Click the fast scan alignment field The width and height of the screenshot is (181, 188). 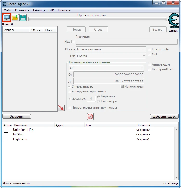pyautogui.click(x=91, y=99)
